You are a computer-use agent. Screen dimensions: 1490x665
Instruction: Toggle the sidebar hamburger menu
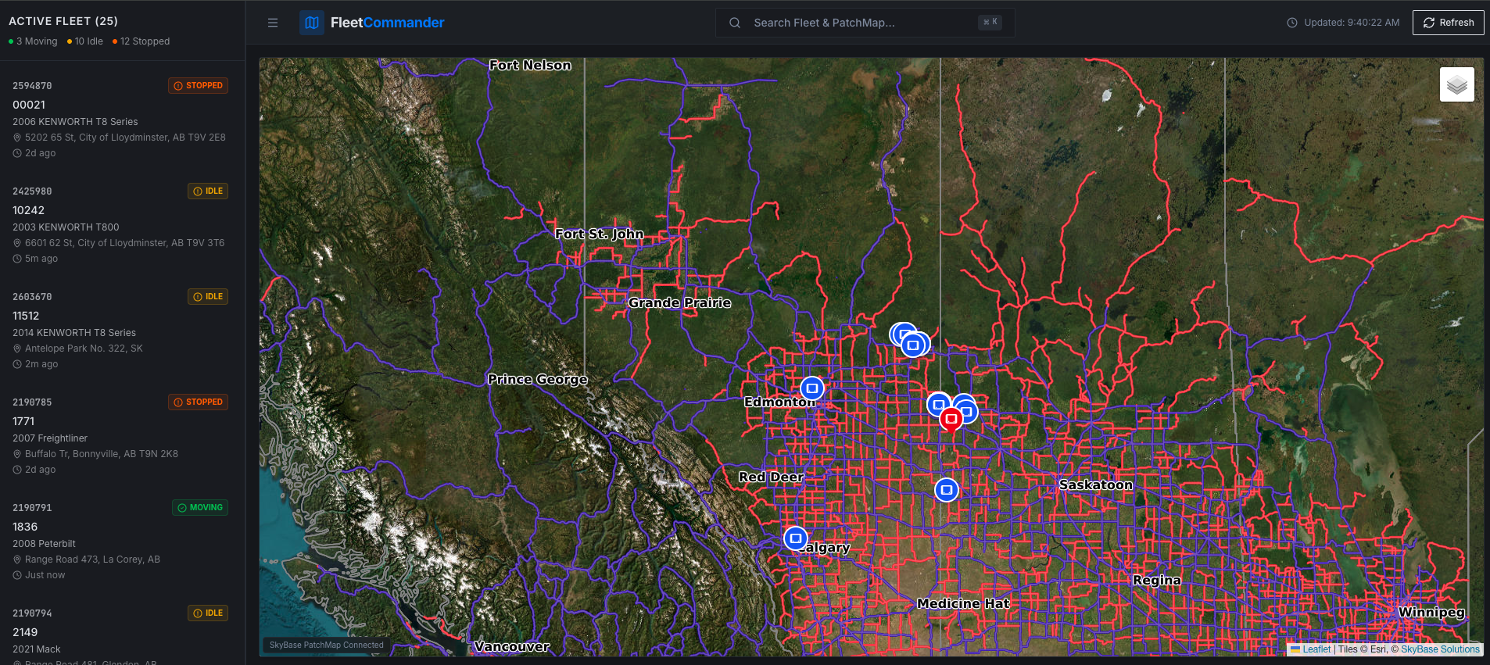coord(273,23)
